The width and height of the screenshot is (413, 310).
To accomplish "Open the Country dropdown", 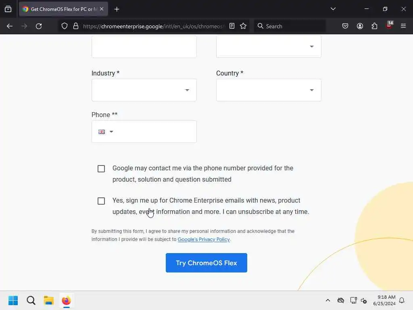I will [x=269, y=90].
